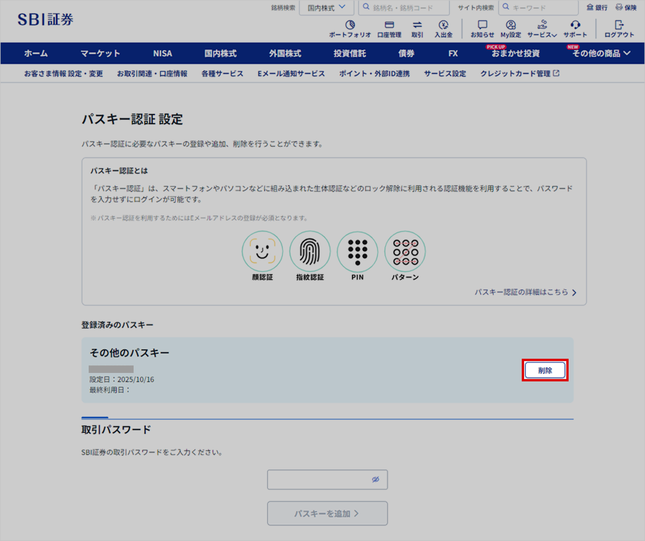Open the ポートフォリオ portfolio icon
645x541 pixels.
point(350,25)
